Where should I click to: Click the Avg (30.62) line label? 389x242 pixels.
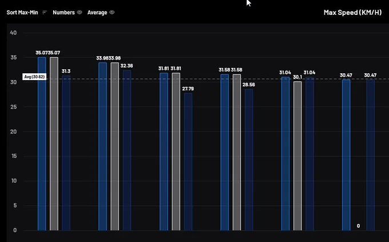pyautogui.click(x=34, y=77)
